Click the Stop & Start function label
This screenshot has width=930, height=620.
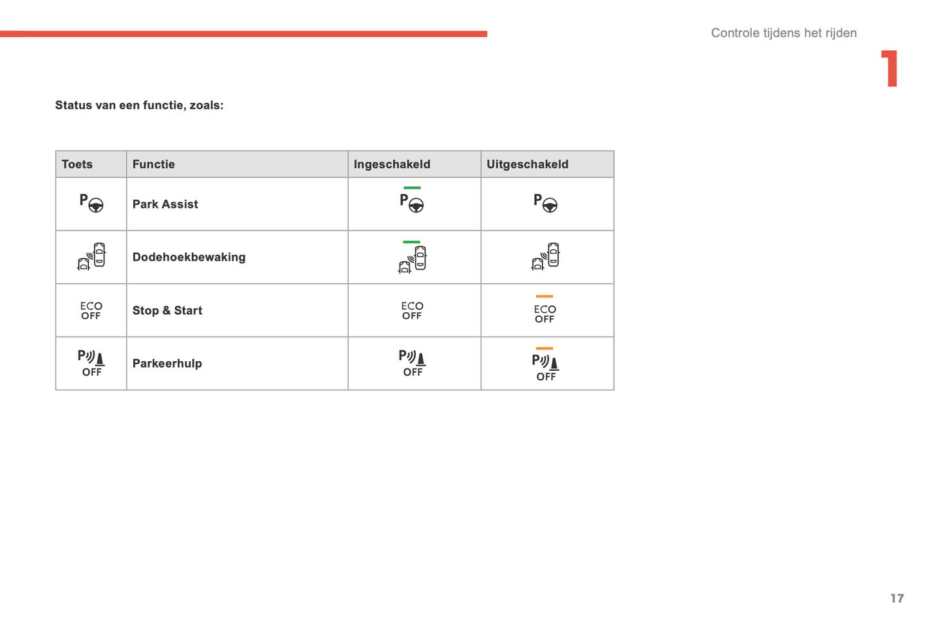tap(167, 310)
